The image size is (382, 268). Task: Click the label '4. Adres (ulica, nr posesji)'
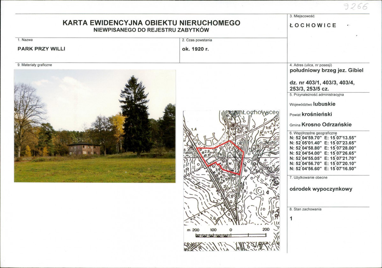click(x=311, y=65)
